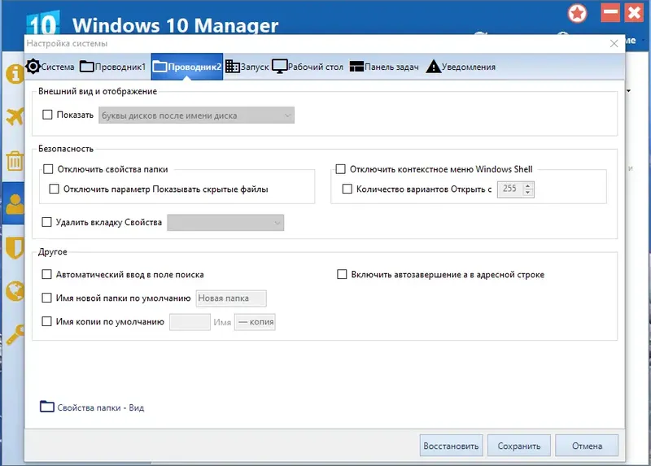The height and width of the screenshot is (466, 651).
Task: Enable Имя копии по умолчанию checkbox
Action: click(46, 321)
